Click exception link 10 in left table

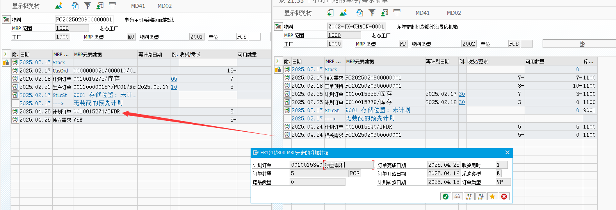pos(174,87)
